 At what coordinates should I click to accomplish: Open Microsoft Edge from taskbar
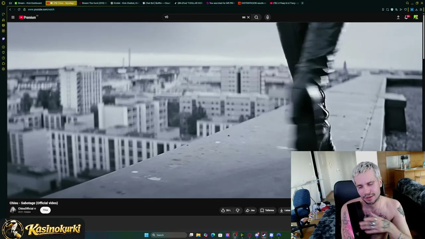point(213,235)
